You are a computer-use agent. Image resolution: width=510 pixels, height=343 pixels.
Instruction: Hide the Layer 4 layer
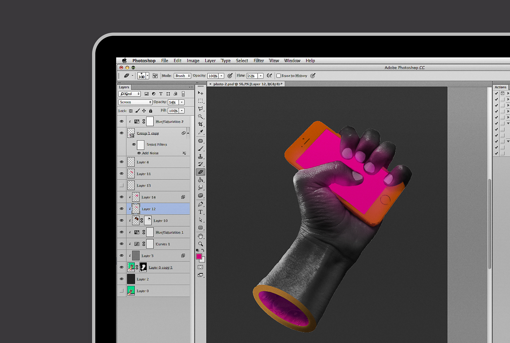click(122, 162)
